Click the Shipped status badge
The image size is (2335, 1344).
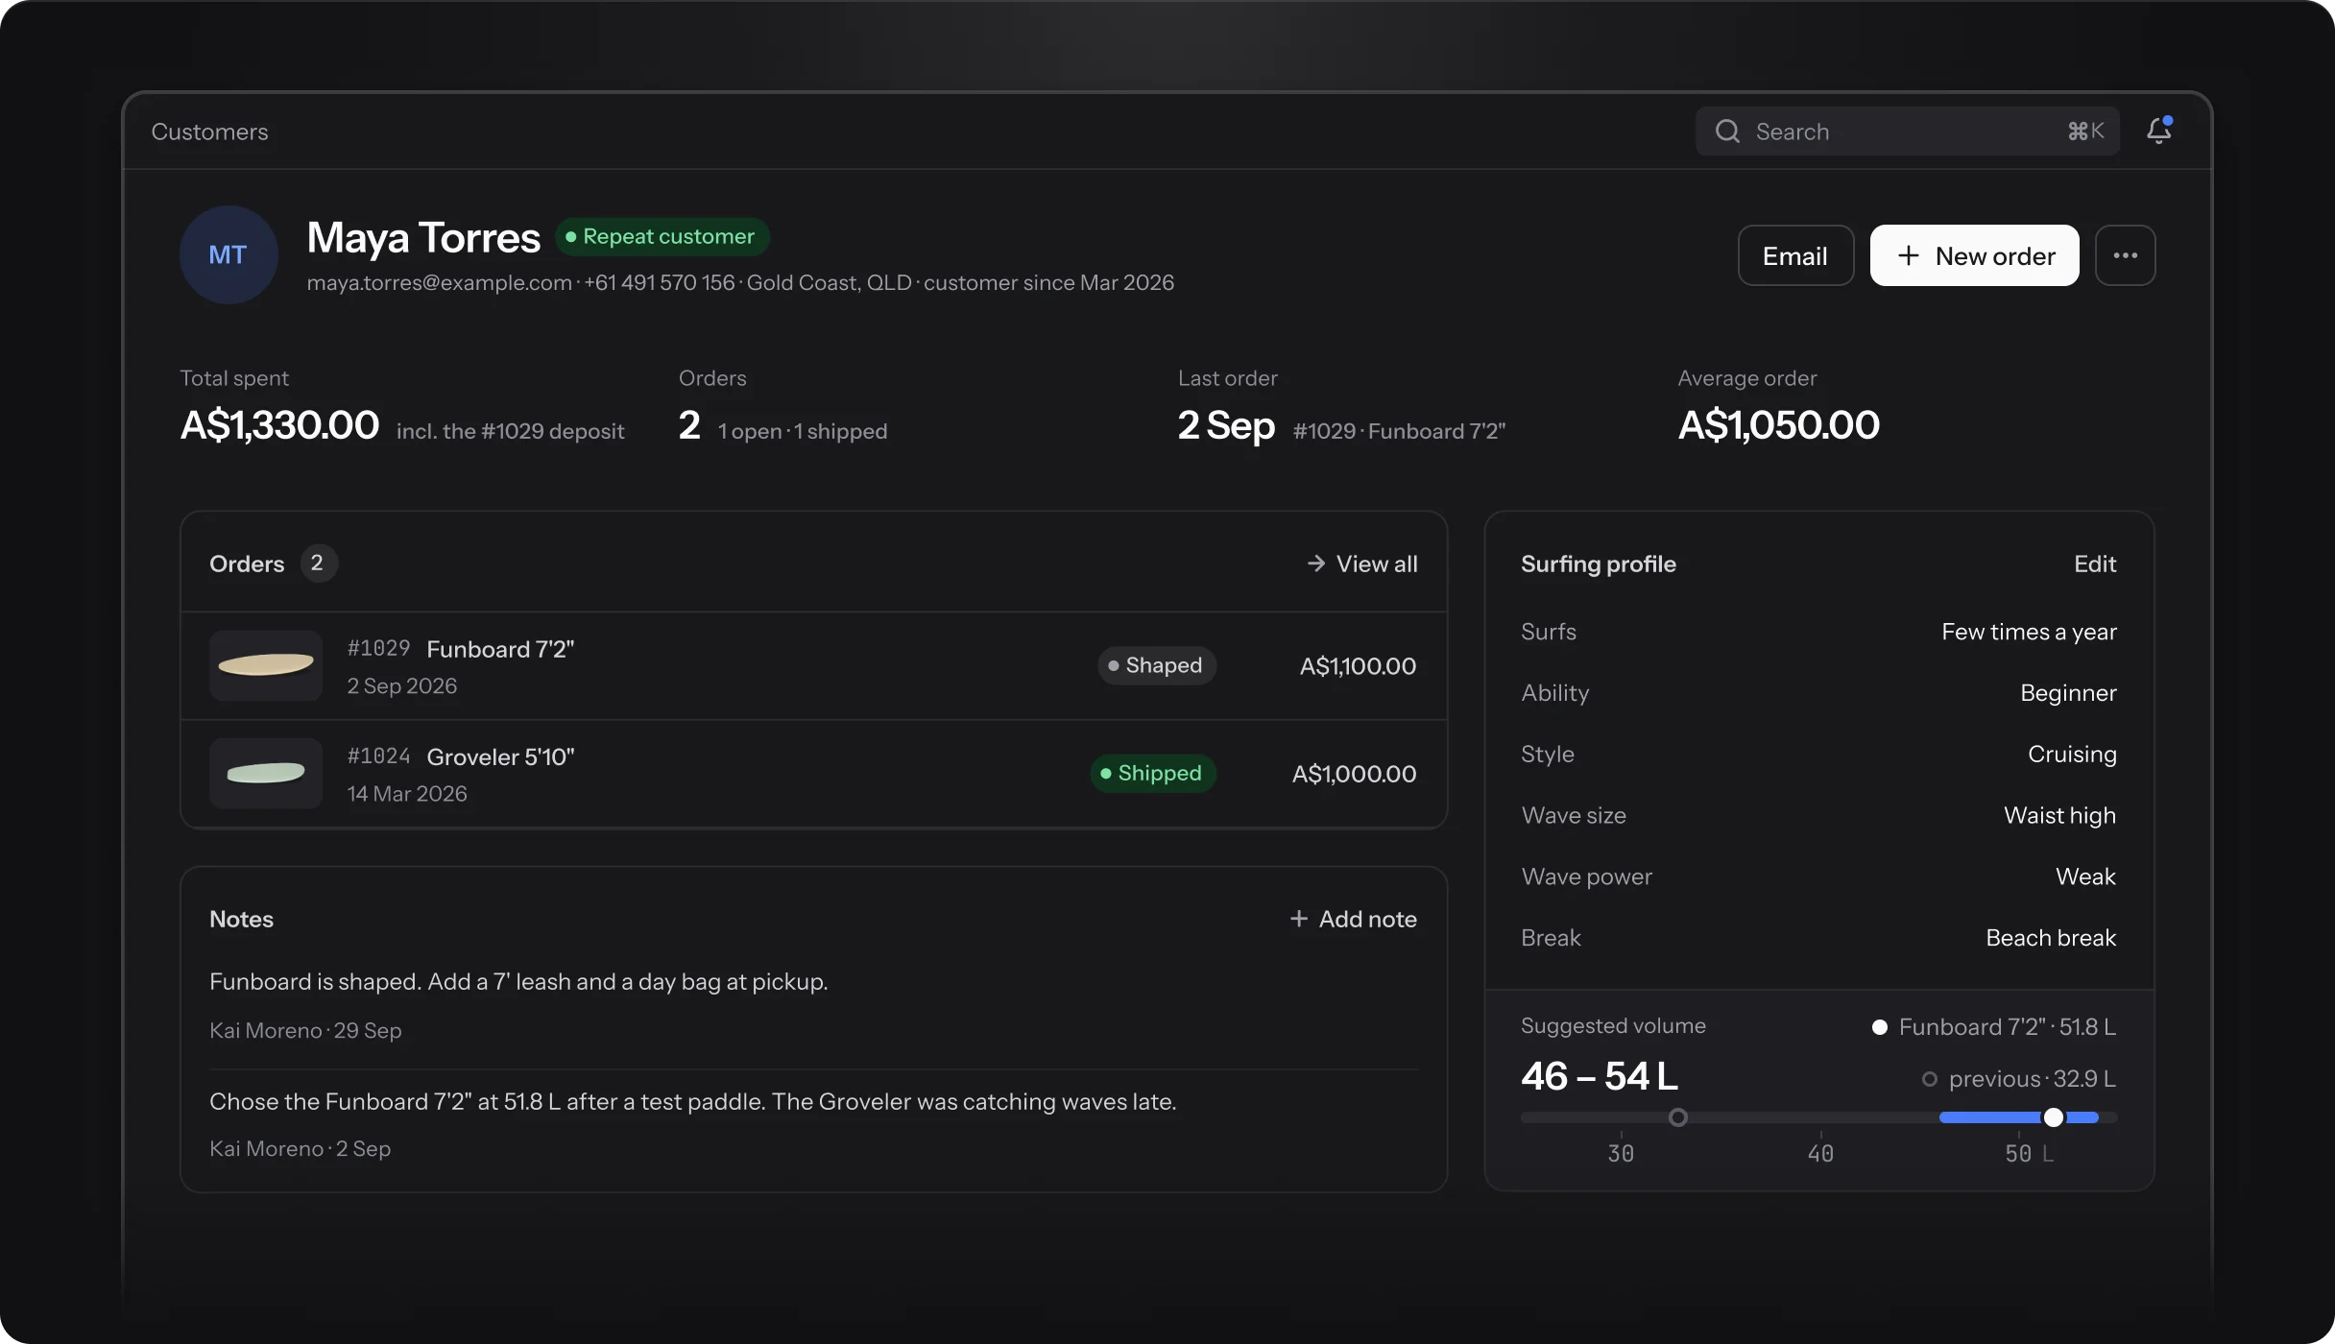pyautogui.click(x=1152, y=773)
